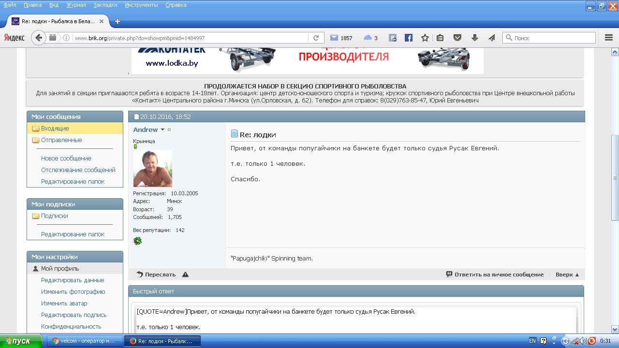This screenshot has width=619, height=348.
Task: Bookmark this page with the star icon
Action: (x=425, y=38)
